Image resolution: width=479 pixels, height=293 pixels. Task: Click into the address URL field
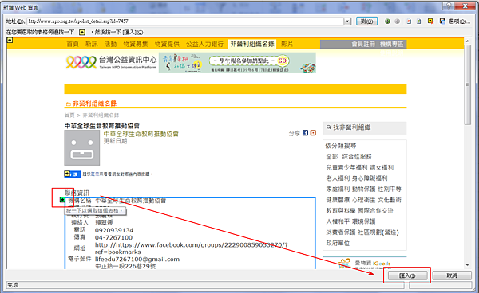tap(185, 21)
